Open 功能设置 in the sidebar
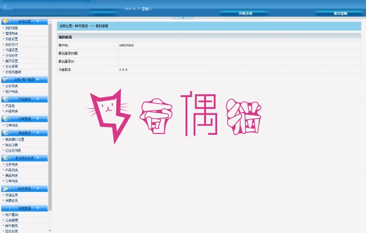Screen dimensions: 366x233 pyautogui.click(x=12, y=39)
